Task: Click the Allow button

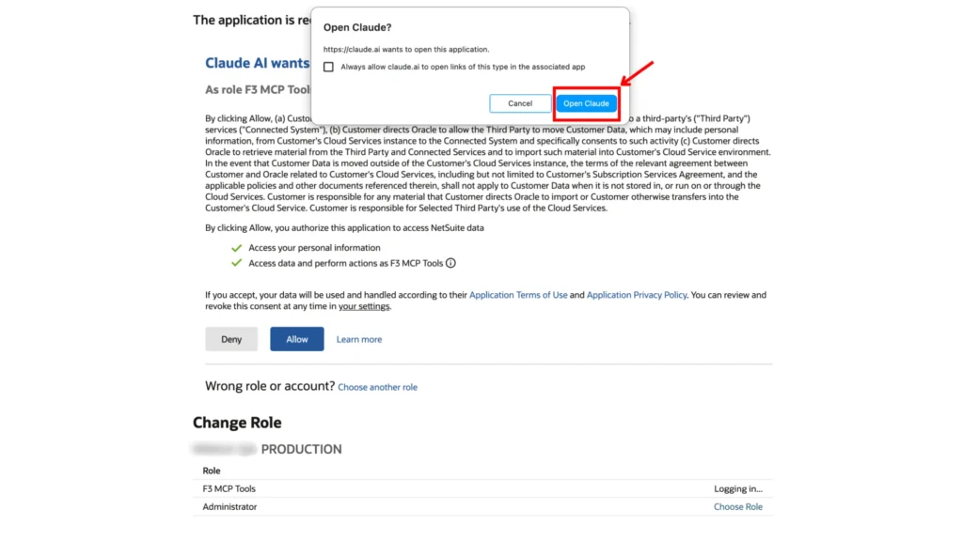Action: coord(297,339)
